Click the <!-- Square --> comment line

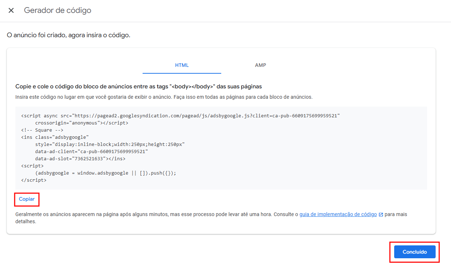pos(42,130)
